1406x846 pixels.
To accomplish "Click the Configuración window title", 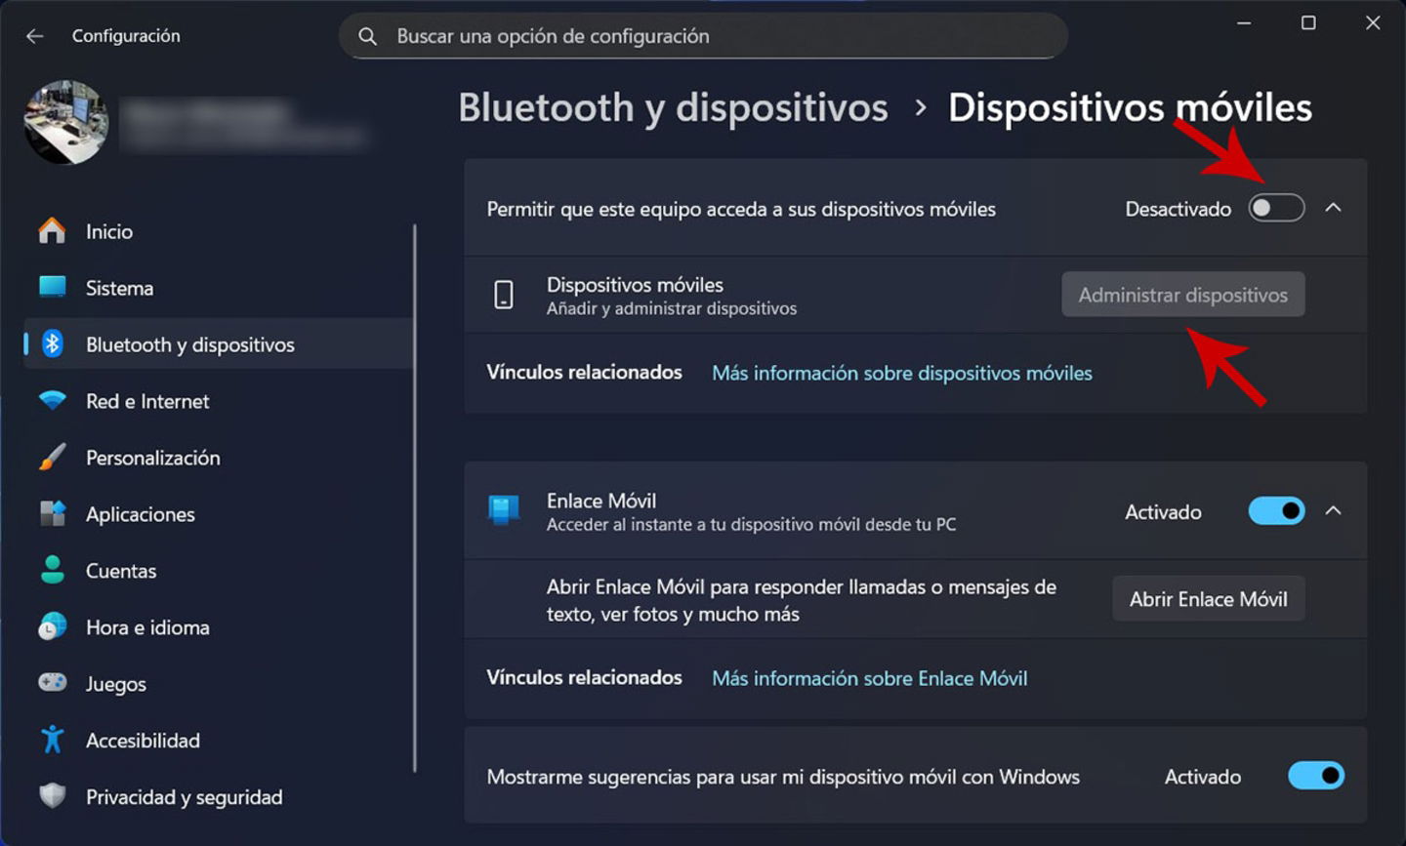I will pos(126,36).
